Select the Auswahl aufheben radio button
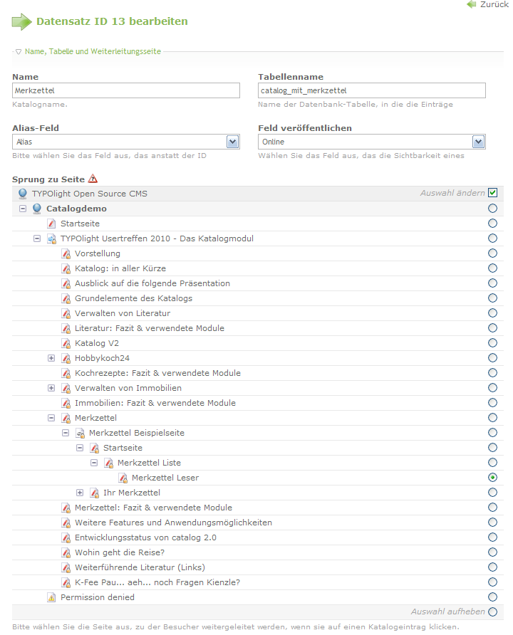 click(x=492, y=612)
